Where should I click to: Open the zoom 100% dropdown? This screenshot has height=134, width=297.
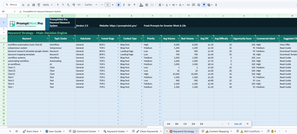pos(48,5)
